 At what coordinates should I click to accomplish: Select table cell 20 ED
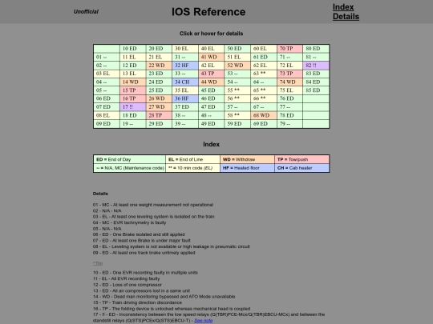coord(159,49)
